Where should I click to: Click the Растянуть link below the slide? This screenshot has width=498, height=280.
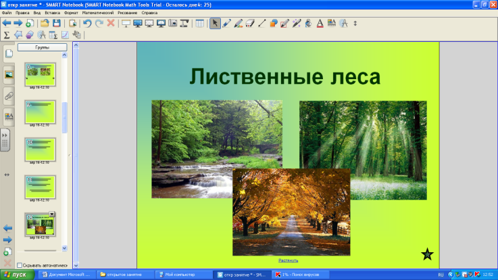point(288,260)
